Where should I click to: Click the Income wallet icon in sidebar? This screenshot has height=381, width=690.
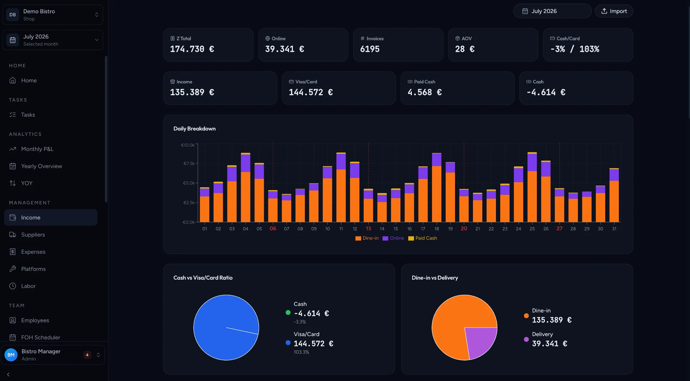tap(13, 217)
